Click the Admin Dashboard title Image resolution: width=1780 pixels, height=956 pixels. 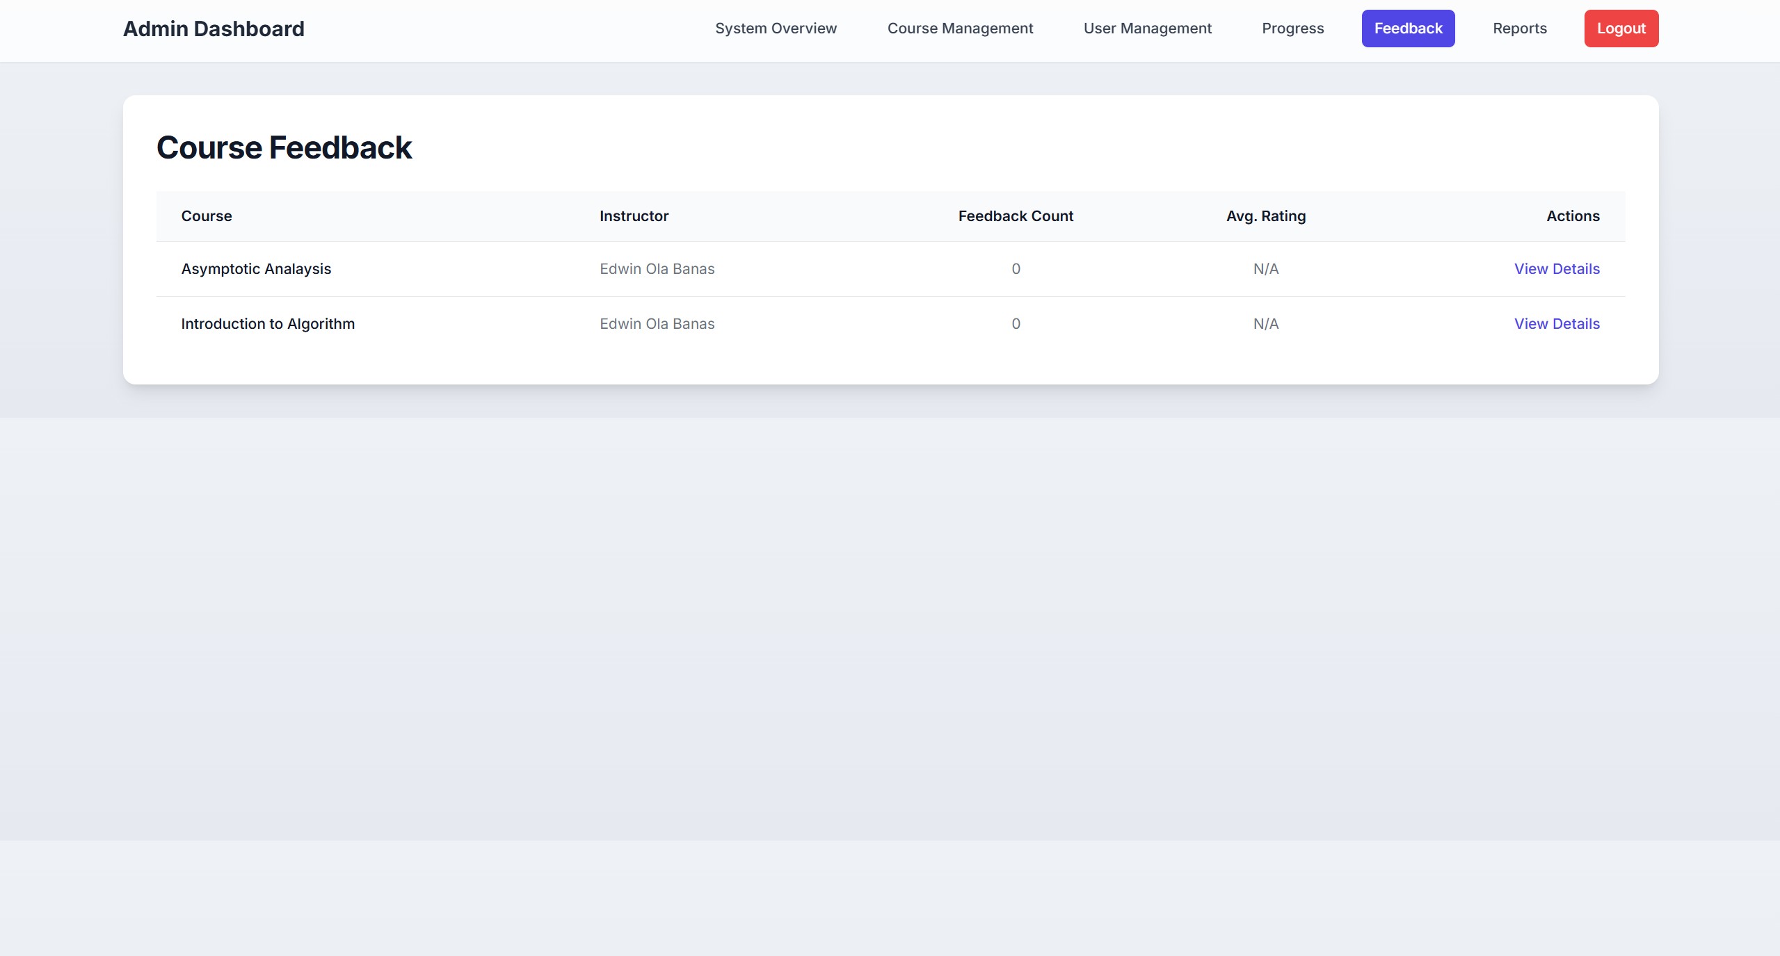pos(214,29)
